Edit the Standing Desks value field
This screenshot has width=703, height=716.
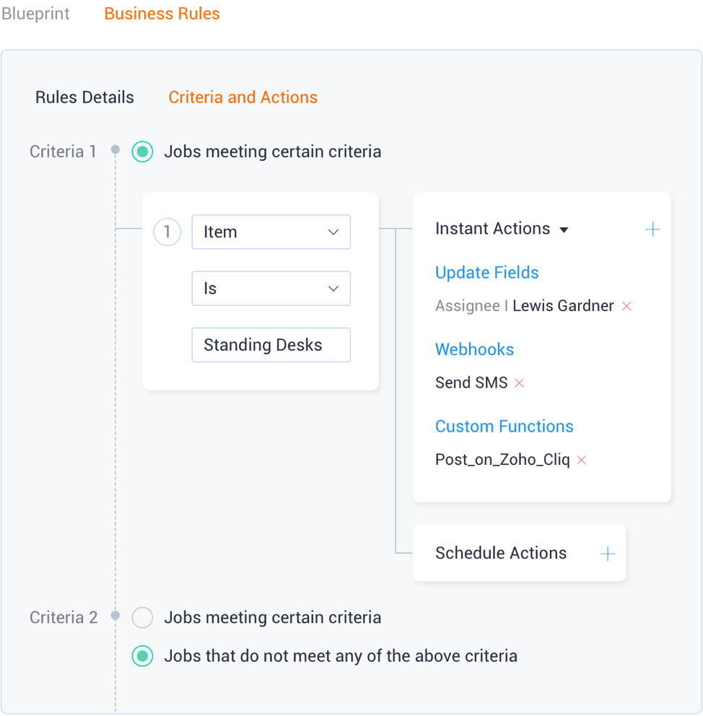click(x=271, y=345)
